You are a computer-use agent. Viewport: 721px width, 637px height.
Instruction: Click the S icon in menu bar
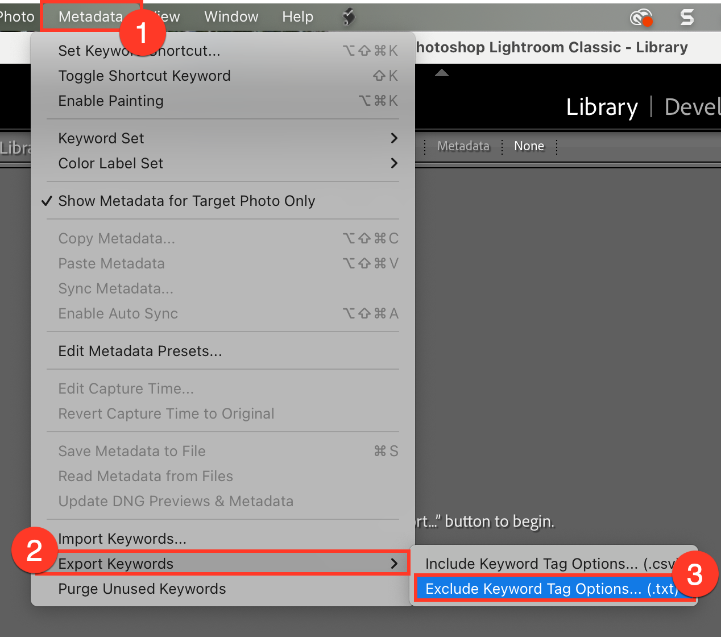(687, 18)
